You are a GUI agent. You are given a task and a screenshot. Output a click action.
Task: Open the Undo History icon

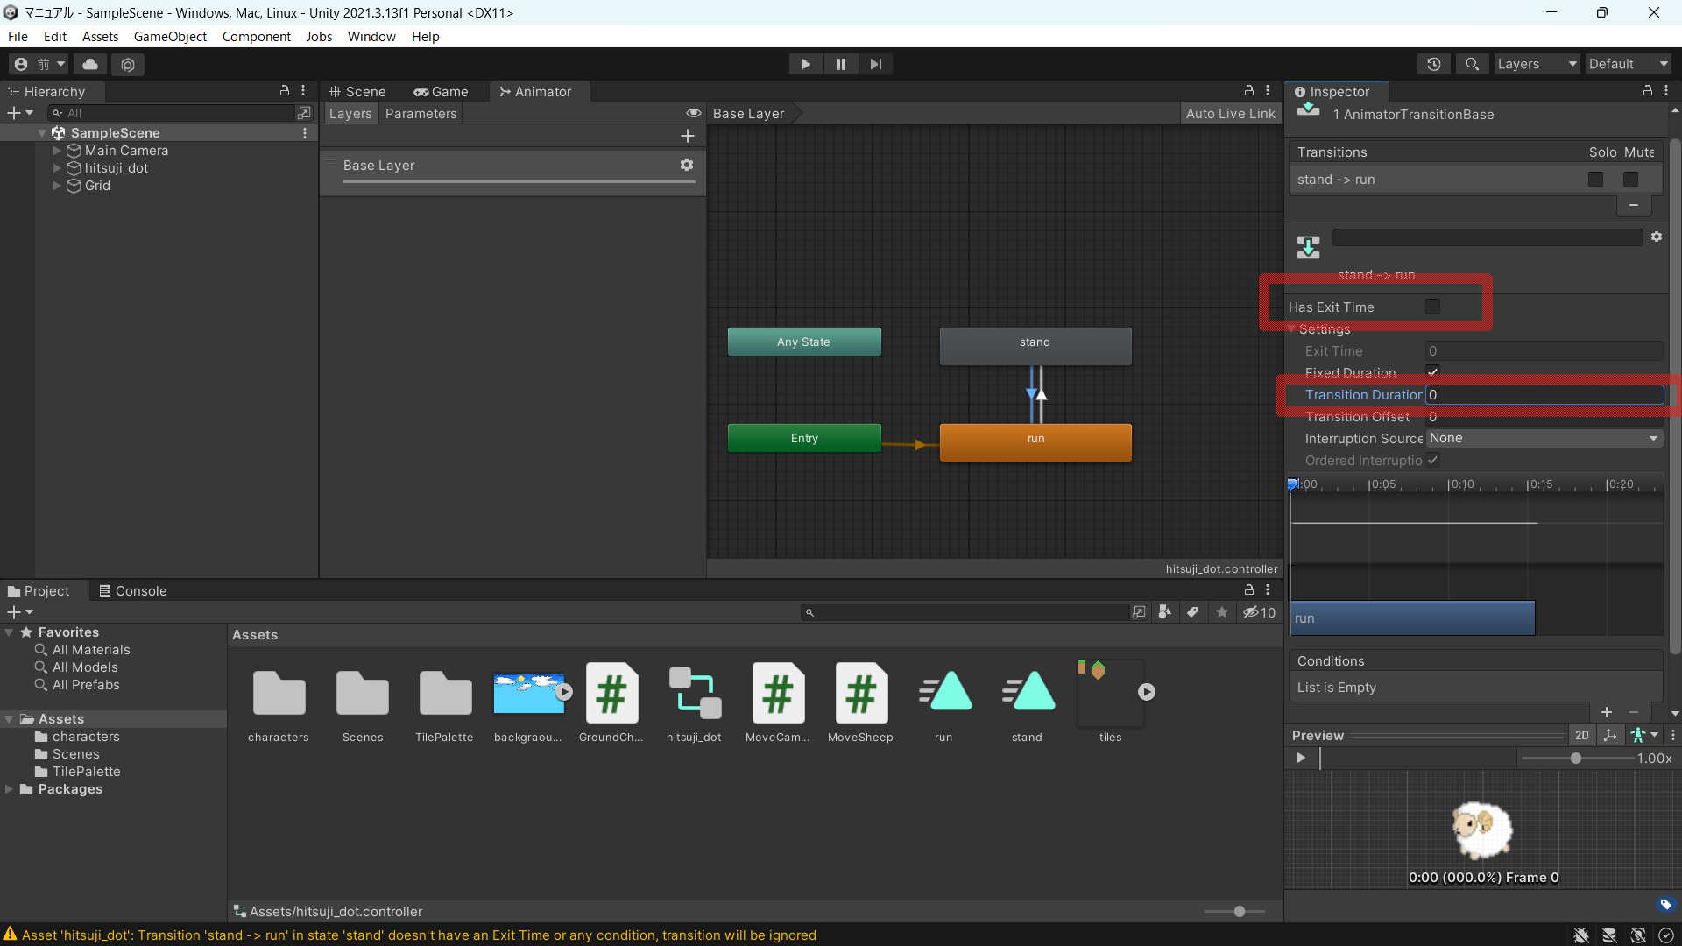pos(1434,64)
